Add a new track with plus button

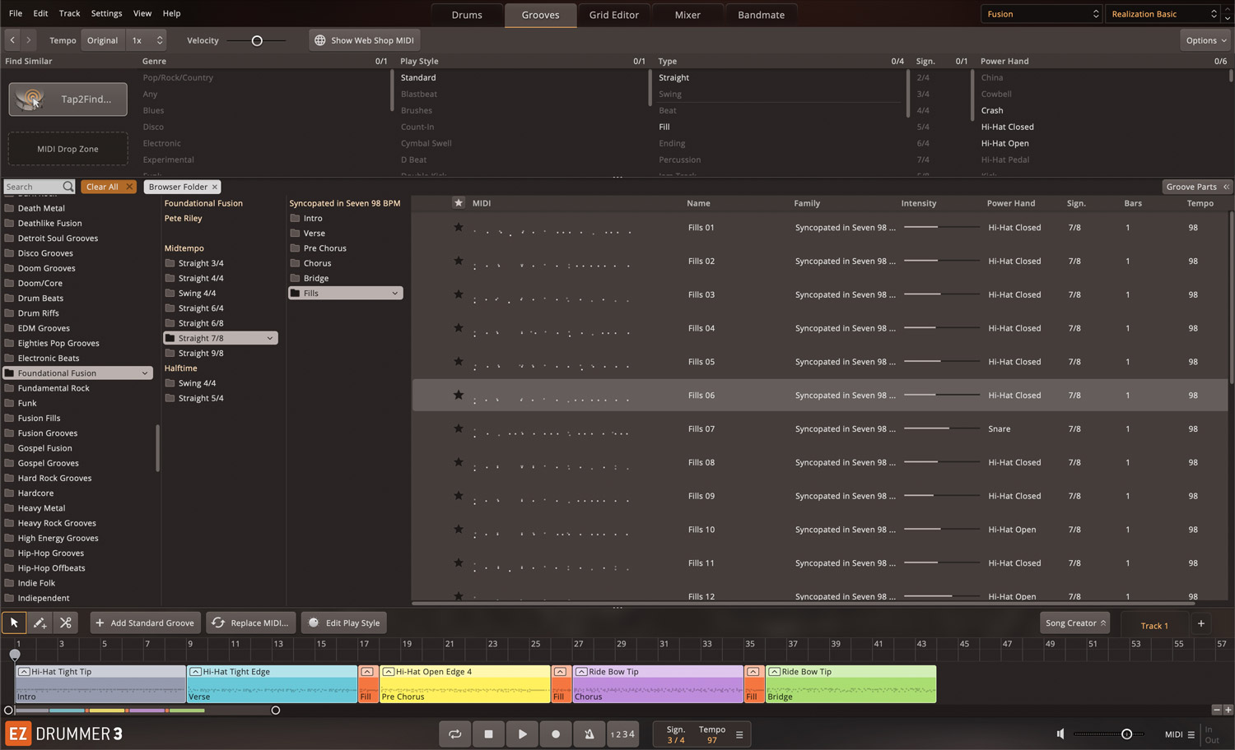pyautogui.click(x=1200, y=623)
